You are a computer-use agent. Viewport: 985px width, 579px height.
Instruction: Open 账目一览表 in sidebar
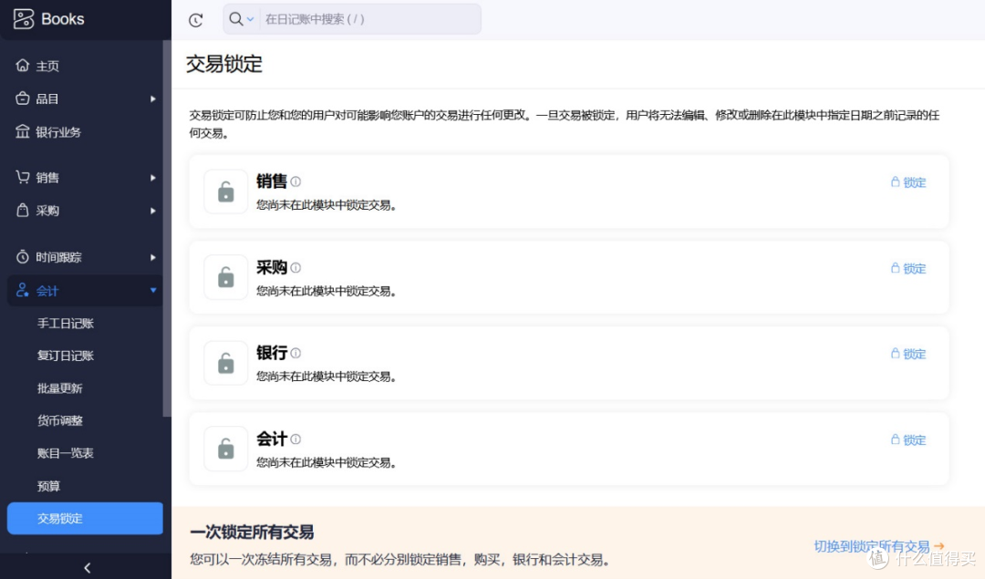[66, 453]
